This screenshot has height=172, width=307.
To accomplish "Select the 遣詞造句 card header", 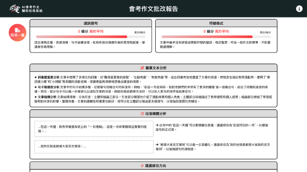I will point(91,23).
